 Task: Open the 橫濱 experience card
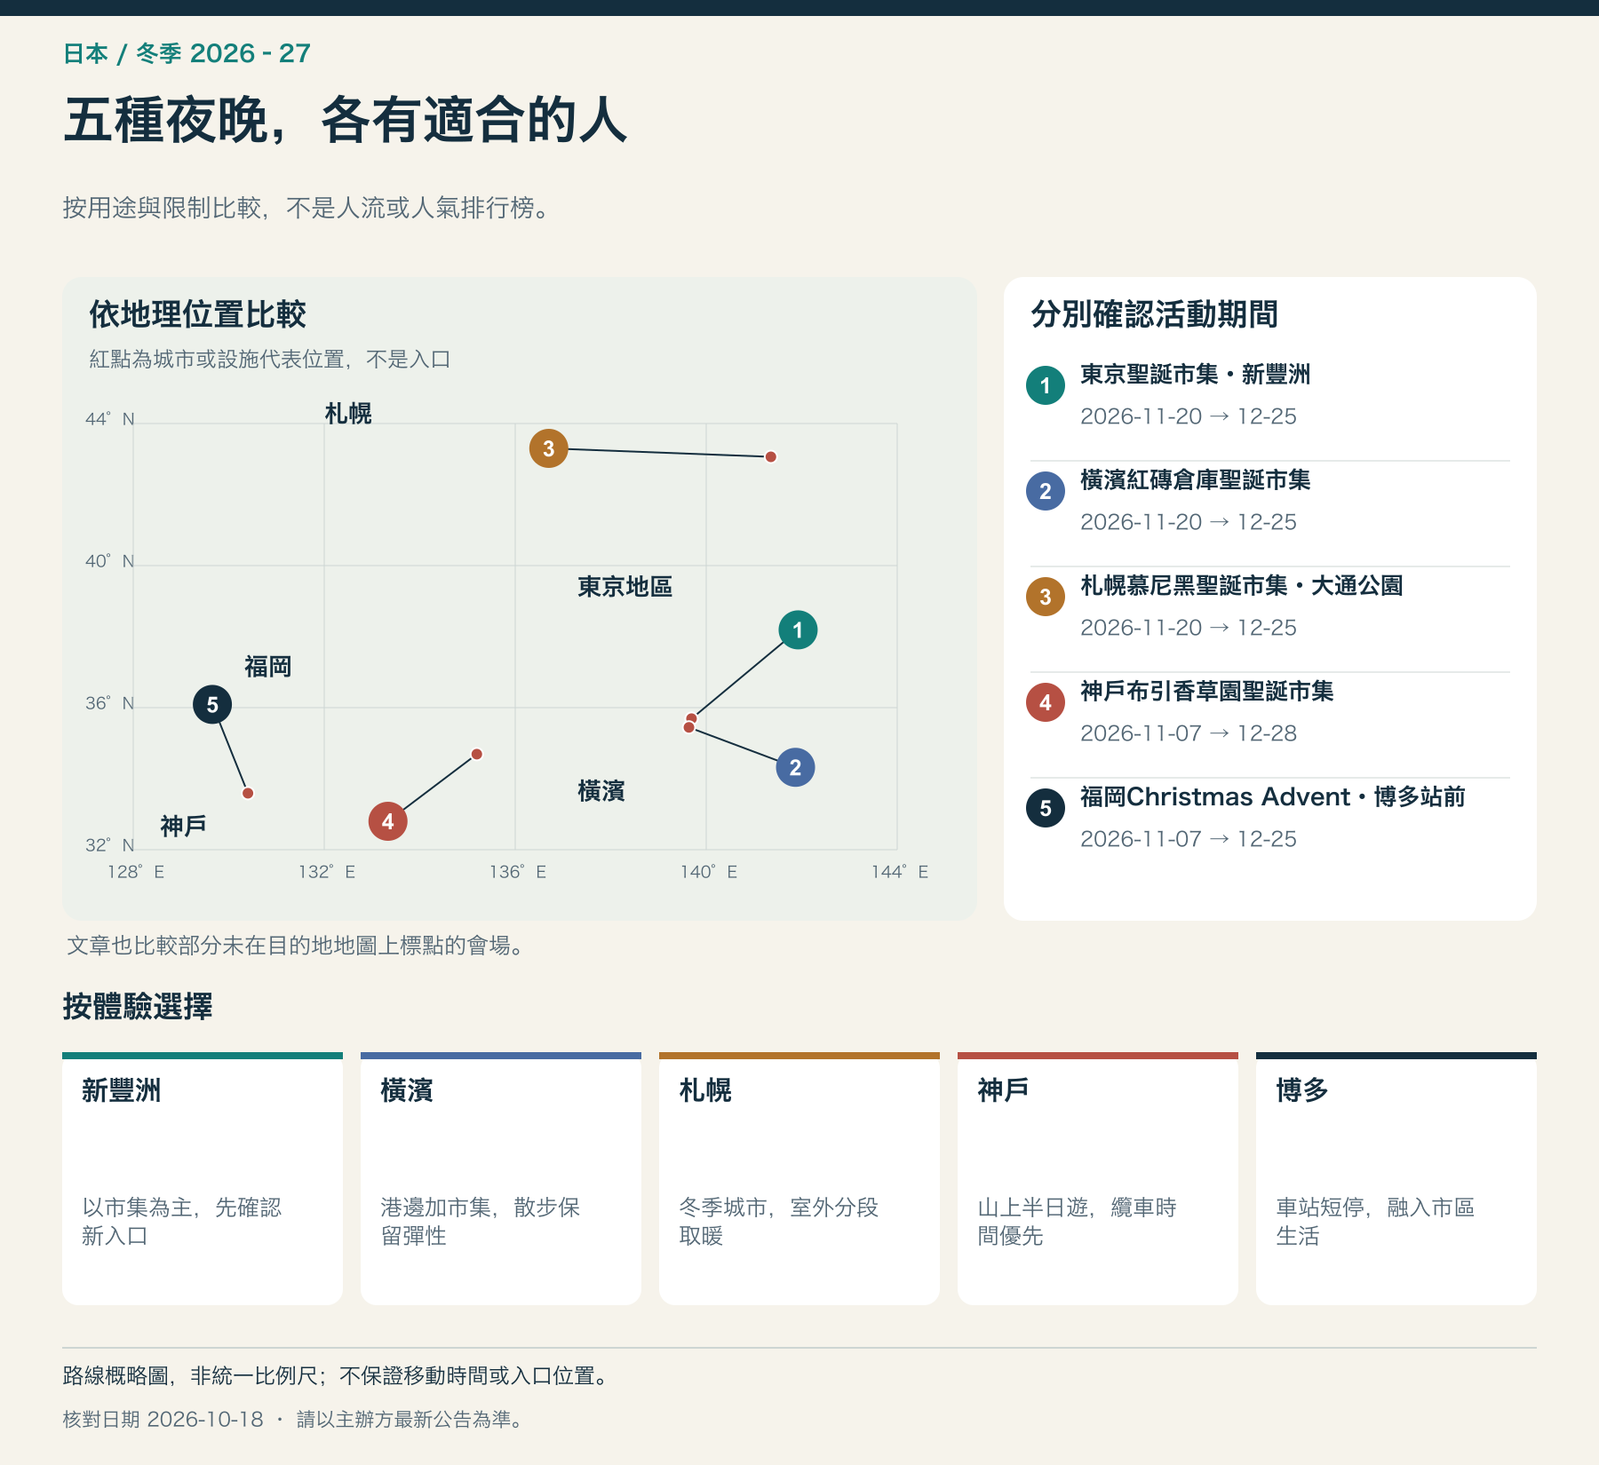coord(501,1178)
